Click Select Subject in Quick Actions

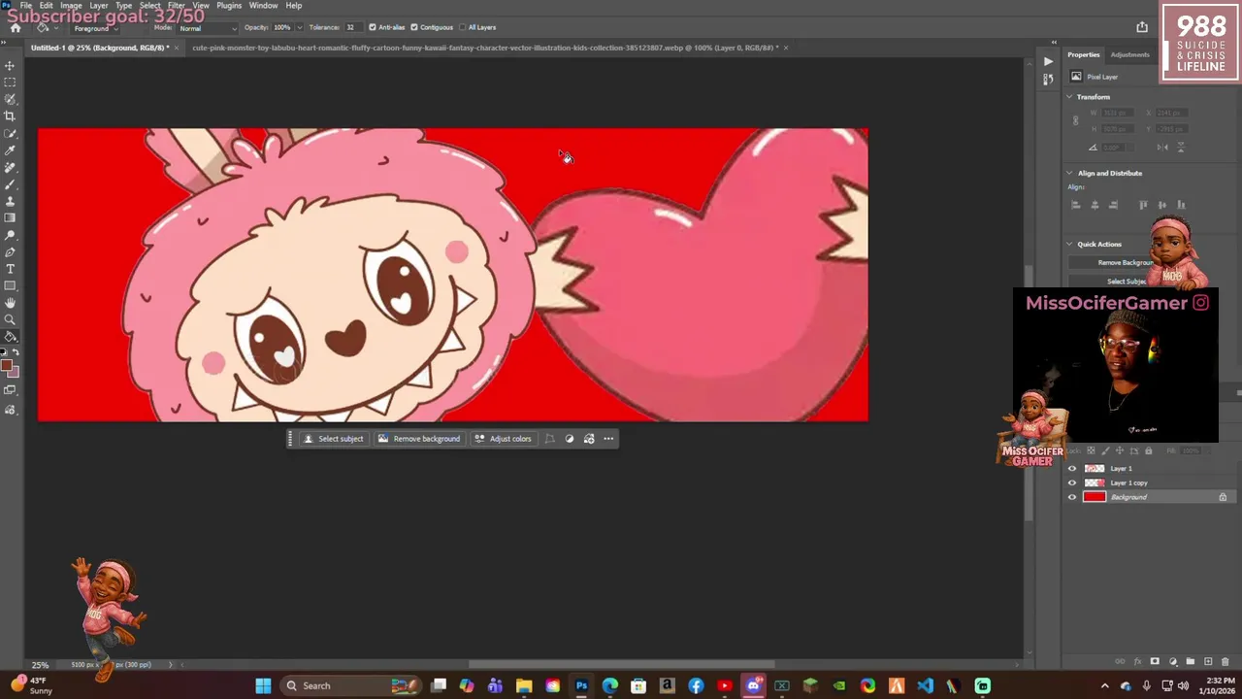click(x=1125, y=282)
